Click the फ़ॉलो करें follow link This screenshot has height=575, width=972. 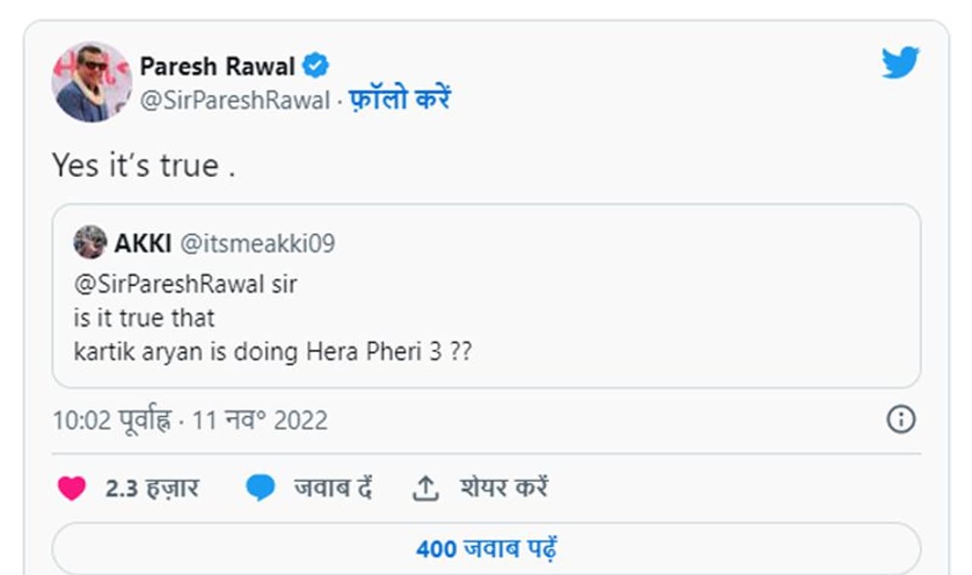click(x=399, y=100)
